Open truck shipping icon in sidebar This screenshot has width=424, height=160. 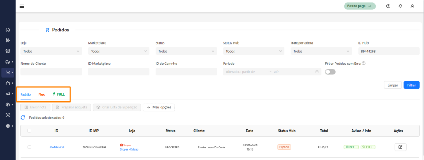point(7,62)
